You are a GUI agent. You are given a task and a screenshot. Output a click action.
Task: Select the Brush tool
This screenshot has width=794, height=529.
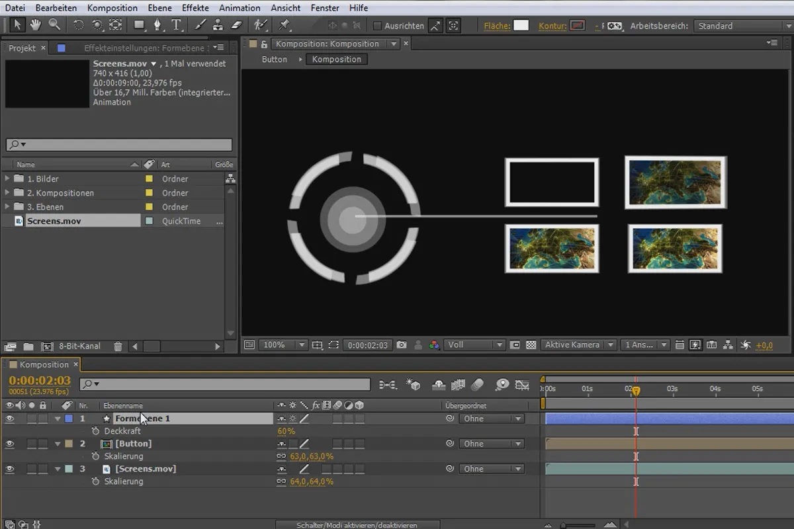201,25
